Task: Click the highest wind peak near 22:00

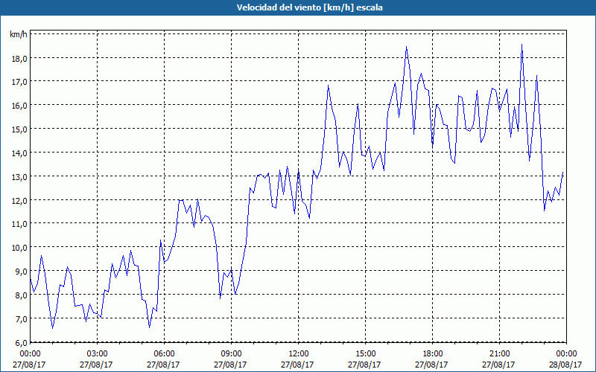Action: click(521, 45)
